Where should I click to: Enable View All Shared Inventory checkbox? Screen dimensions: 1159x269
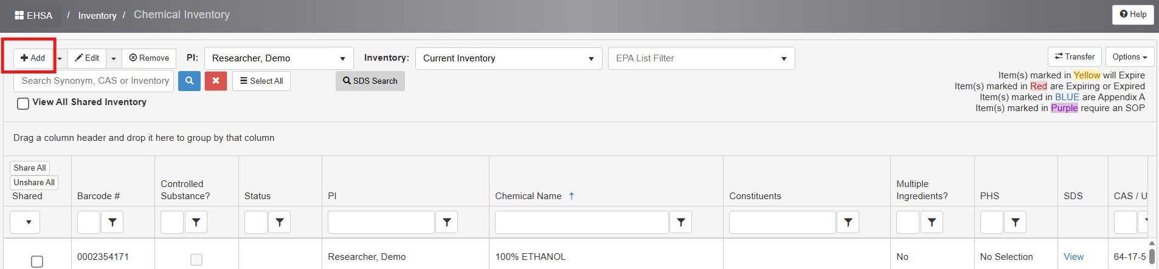coord(23,103)
